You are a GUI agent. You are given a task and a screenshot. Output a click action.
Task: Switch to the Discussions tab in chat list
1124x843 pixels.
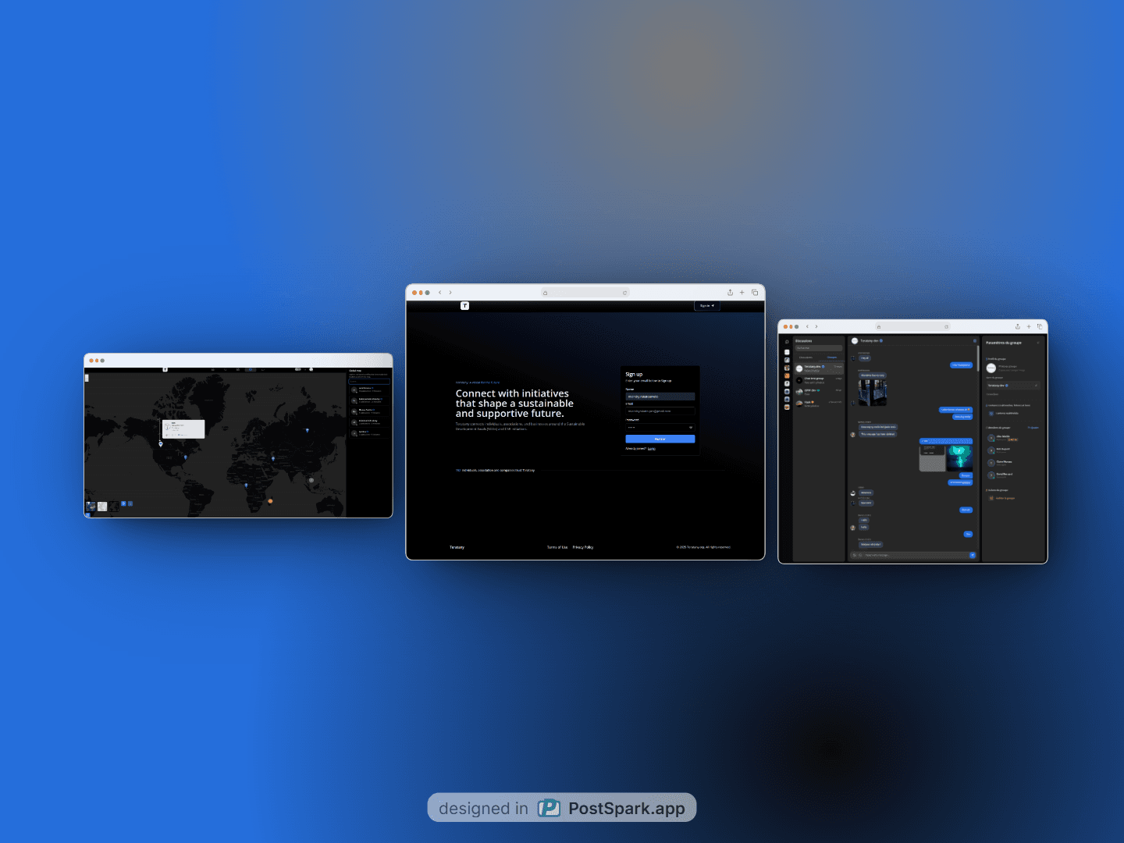click(806, 357)
